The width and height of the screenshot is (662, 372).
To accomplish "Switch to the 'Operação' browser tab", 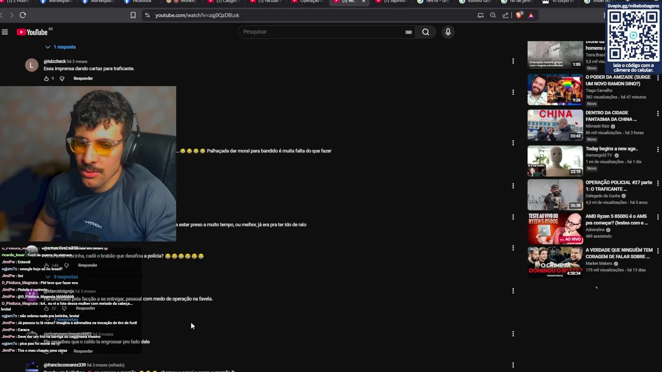I will [307, 2].
